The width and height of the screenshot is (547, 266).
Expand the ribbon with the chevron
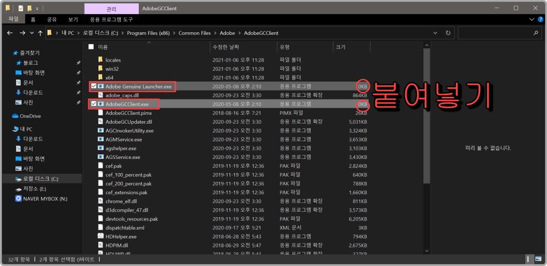tap(532, 19)
